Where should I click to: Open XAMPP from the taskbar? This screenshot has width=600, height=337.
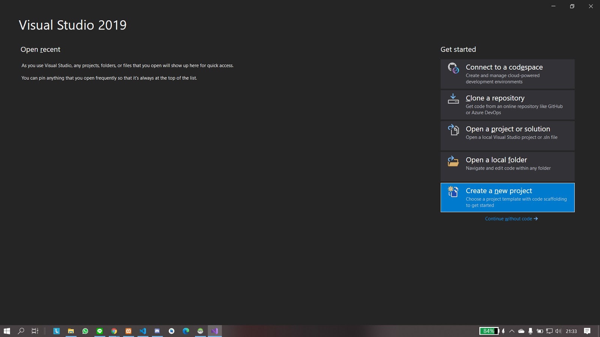click(x=129, y=331)
